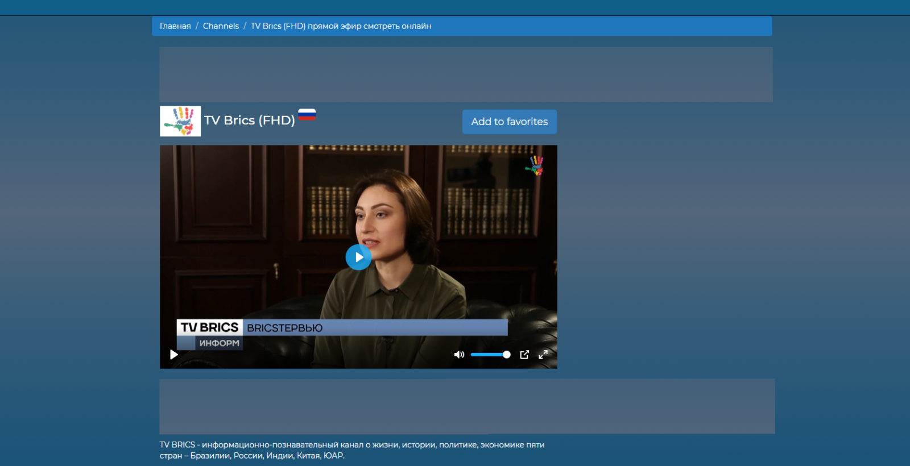
Task: Go to the Главная breadcrumb link
Action: click(x=175, y=26)
